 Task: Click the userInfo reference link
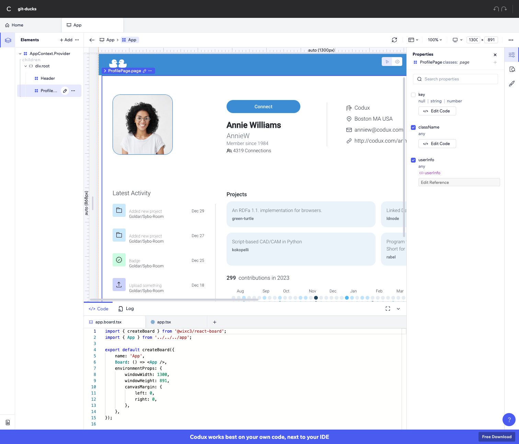tap(430, 173)
